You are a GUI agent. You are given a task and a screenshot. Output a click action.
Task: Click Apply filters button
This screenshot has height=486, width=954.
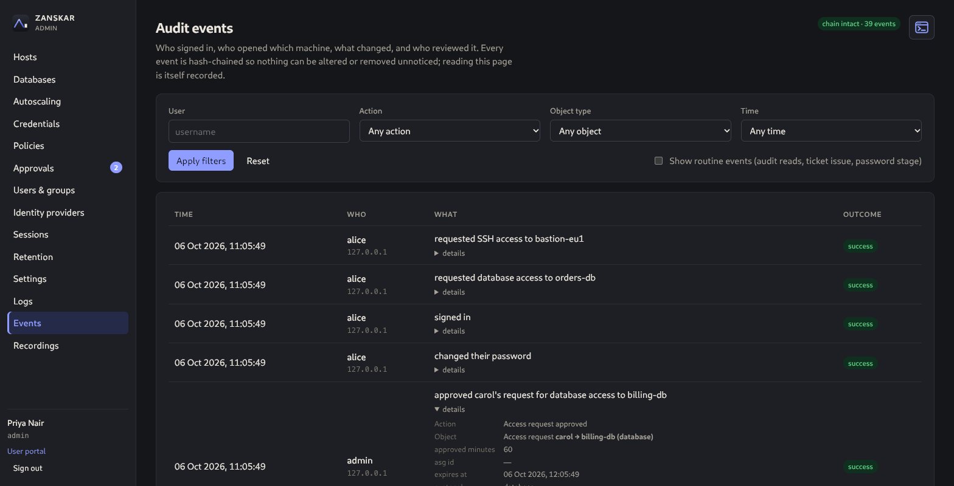(x=201, y=160)
